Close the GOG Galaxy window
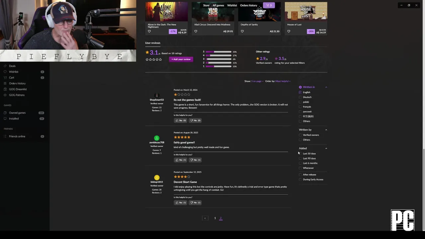This screenshot has height=239, width=425. click(416, 5)
